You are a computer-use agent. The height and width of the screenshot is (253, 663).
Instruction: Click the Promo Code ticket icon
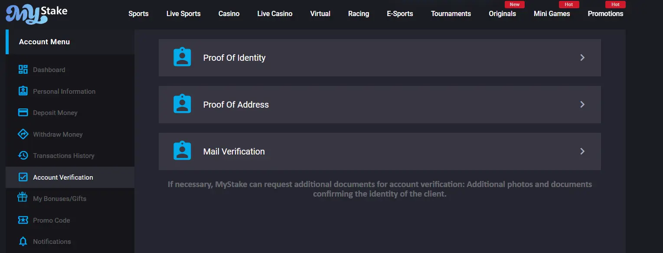tap(23, 220)
